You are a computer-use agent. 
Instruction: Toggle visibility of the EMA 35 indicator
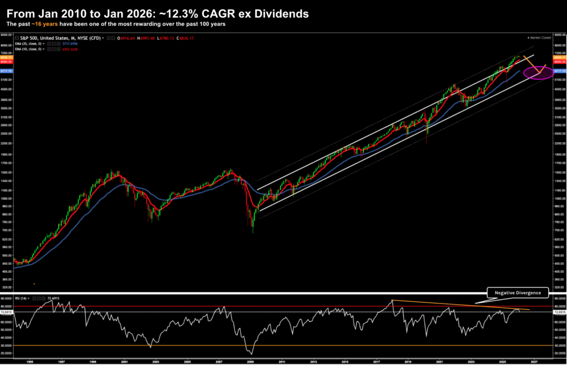50,43
